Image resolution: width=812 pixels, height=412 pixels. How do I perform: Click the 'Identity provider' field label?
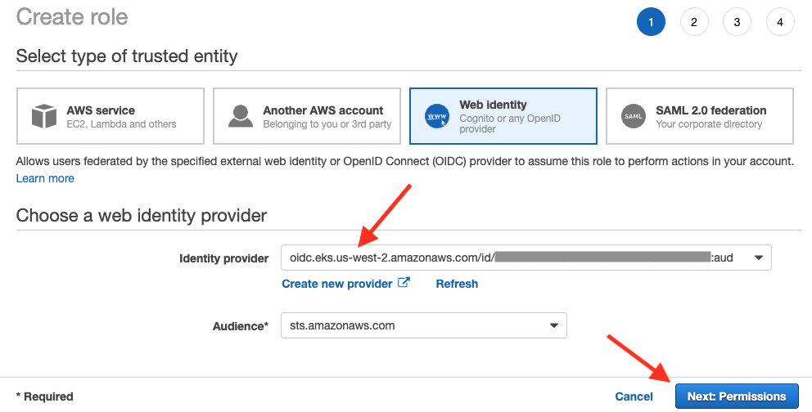point(223,258)
